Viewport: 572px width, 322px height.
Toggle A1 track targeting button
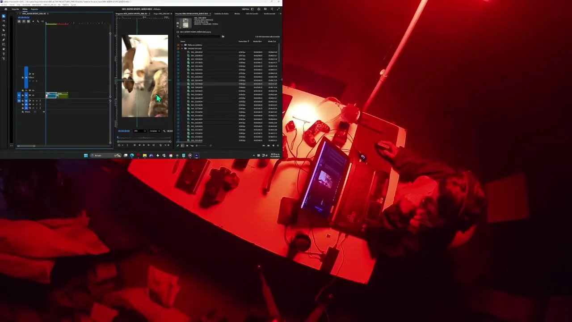(26, 101)
